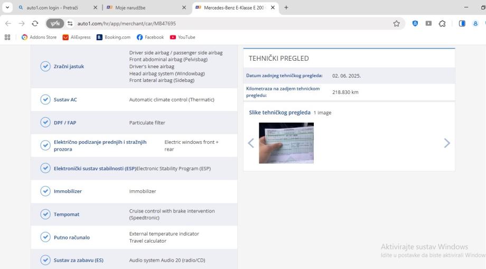Click Audio system Audio 20 text
Viewport: 486px width, 269px height.
click(167, 260)
